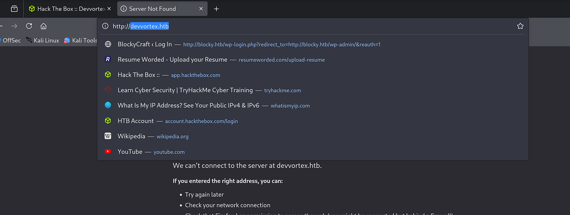This screenshot has height=215, width=570.
Task: Click the youtube.com URL text
Action: (169, 152)
